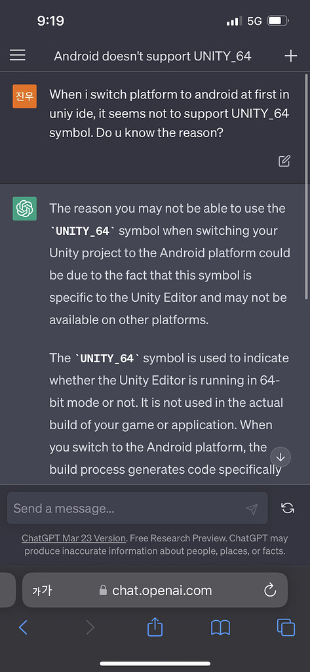Jump to bottom with down-arrow button
Image resolution: width=310 pixels, height=672 pixels.
281,457
